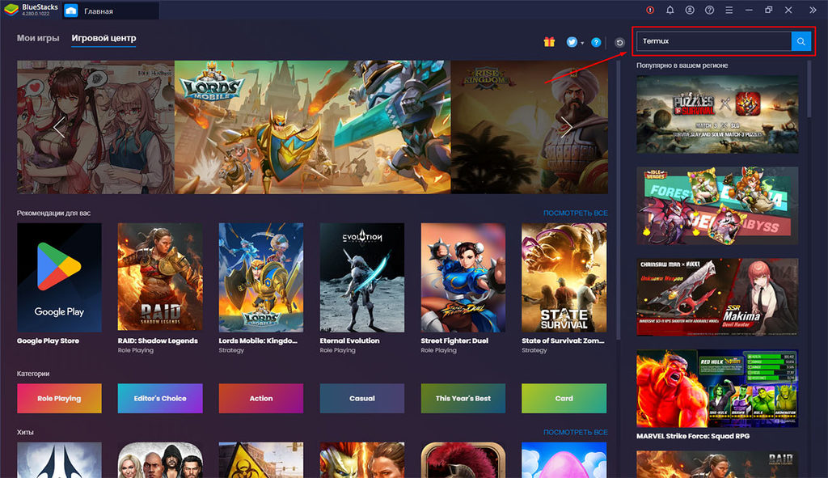Open the Casual category
The image size is (828, 478).
click(x=361, y=398)
